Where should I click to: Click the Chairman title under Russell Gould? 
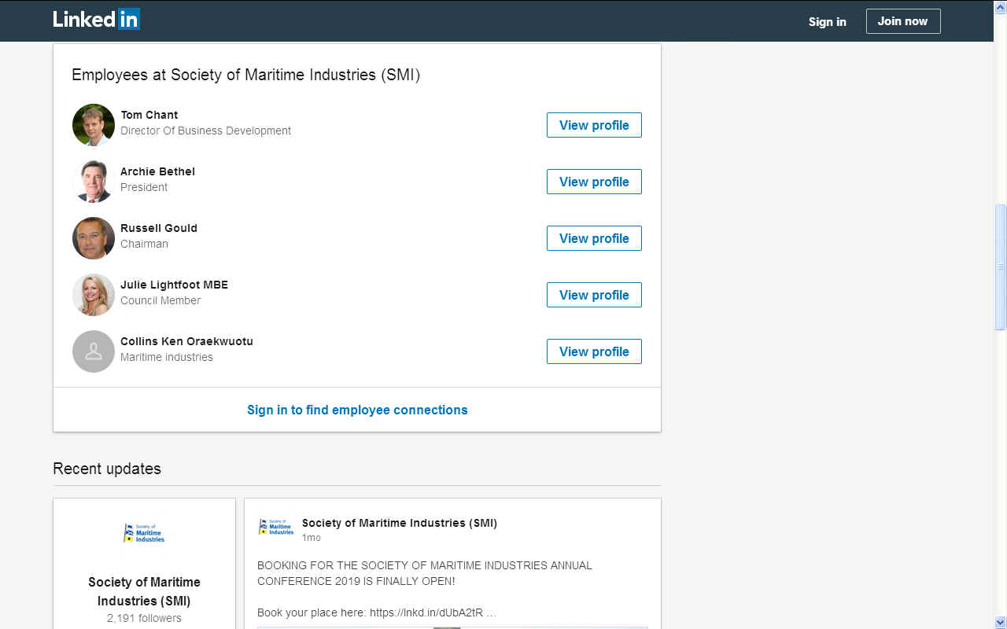pos(144,244)
